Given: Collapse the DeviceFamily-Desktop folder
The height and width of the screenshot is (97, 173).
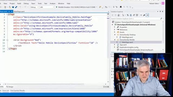Looking at the screenshot, I should [115, 35].
